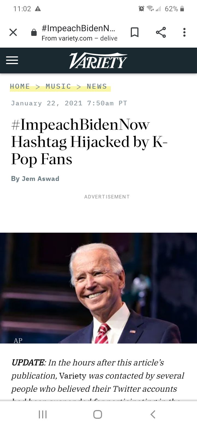Viewport: 197px width, 427px height.
Task: Tap the alarm icon in status bar
Action: pos(141,9)
